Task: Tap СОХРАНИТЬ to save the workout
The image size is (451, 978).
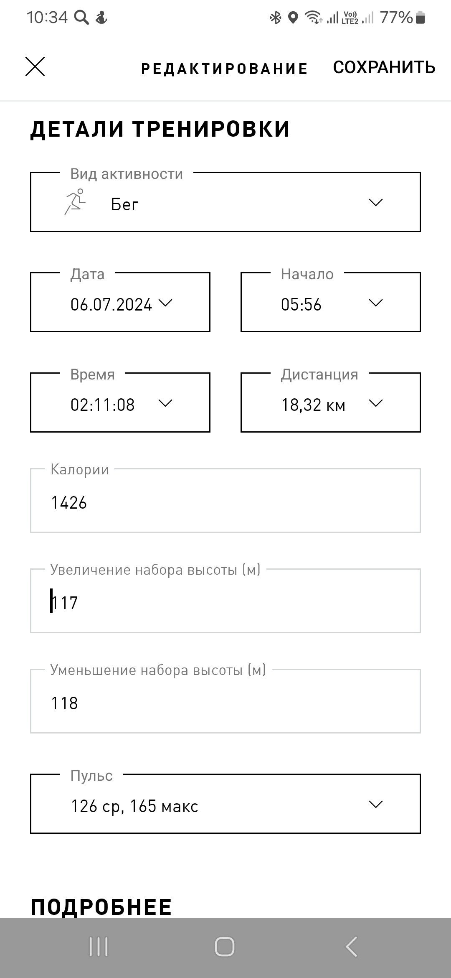Action: 384,67
